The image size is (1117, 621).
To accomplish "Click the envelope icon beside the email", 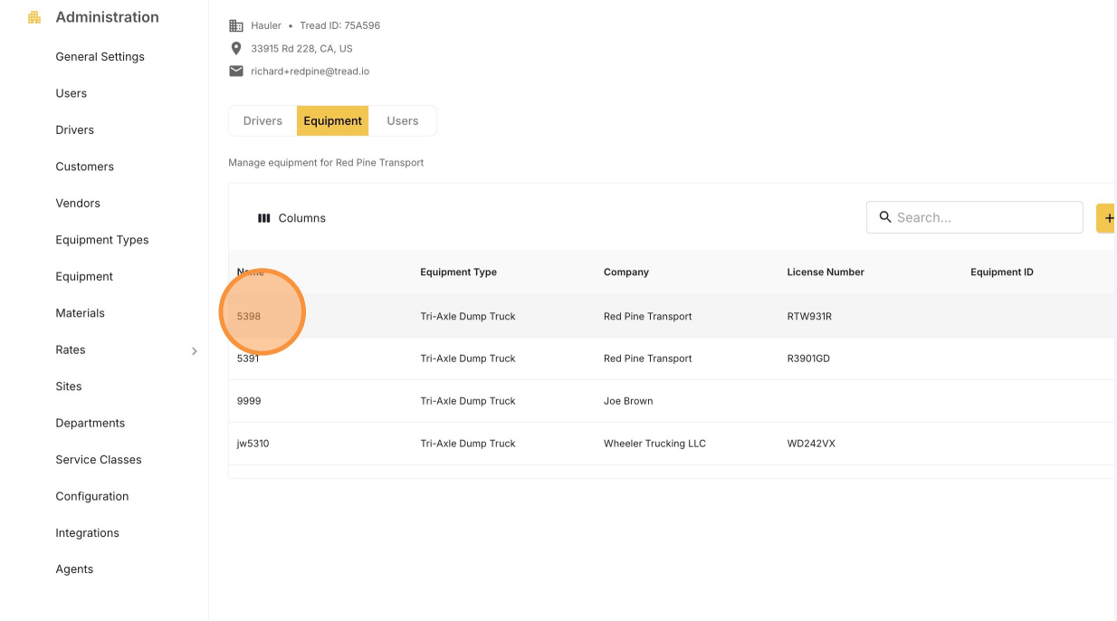I will (x=236, y=71).
